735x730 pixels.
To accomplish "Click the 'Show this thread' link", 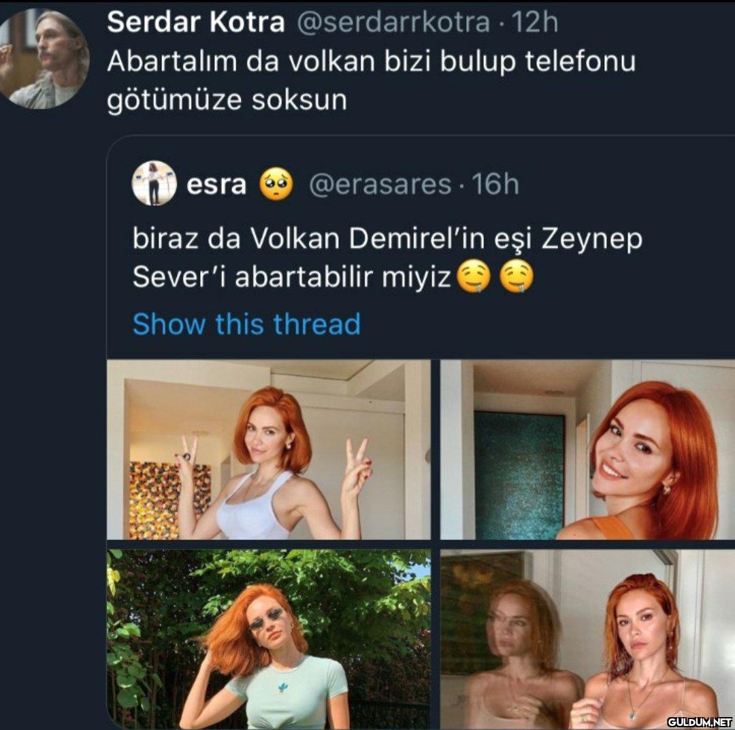I will (x=246, y=324).
